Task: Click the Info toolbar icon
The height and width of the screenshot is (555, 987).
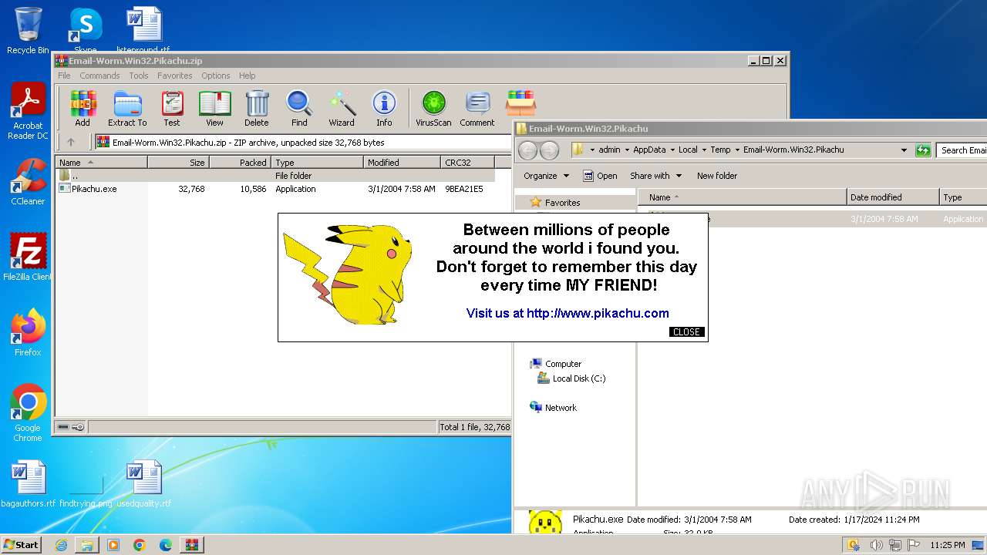Action: 384,108
